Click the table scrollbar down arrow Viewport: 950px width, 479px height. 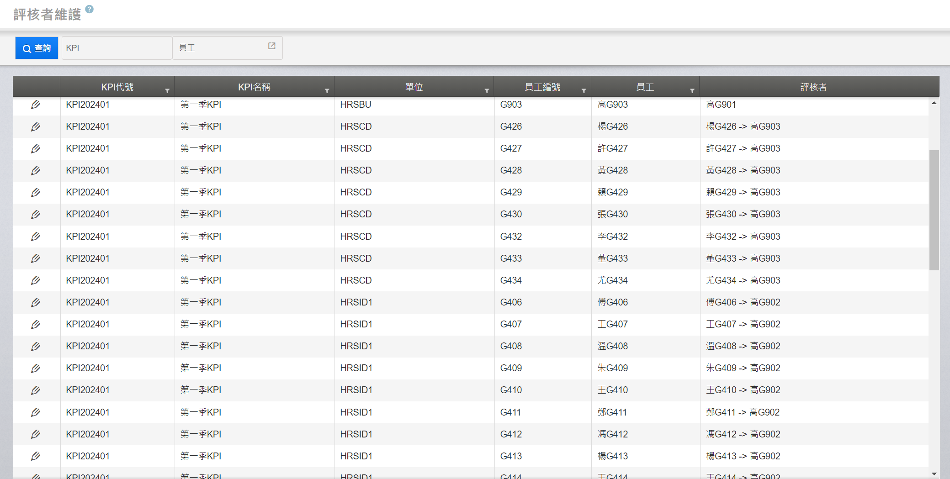pos(934,474)
